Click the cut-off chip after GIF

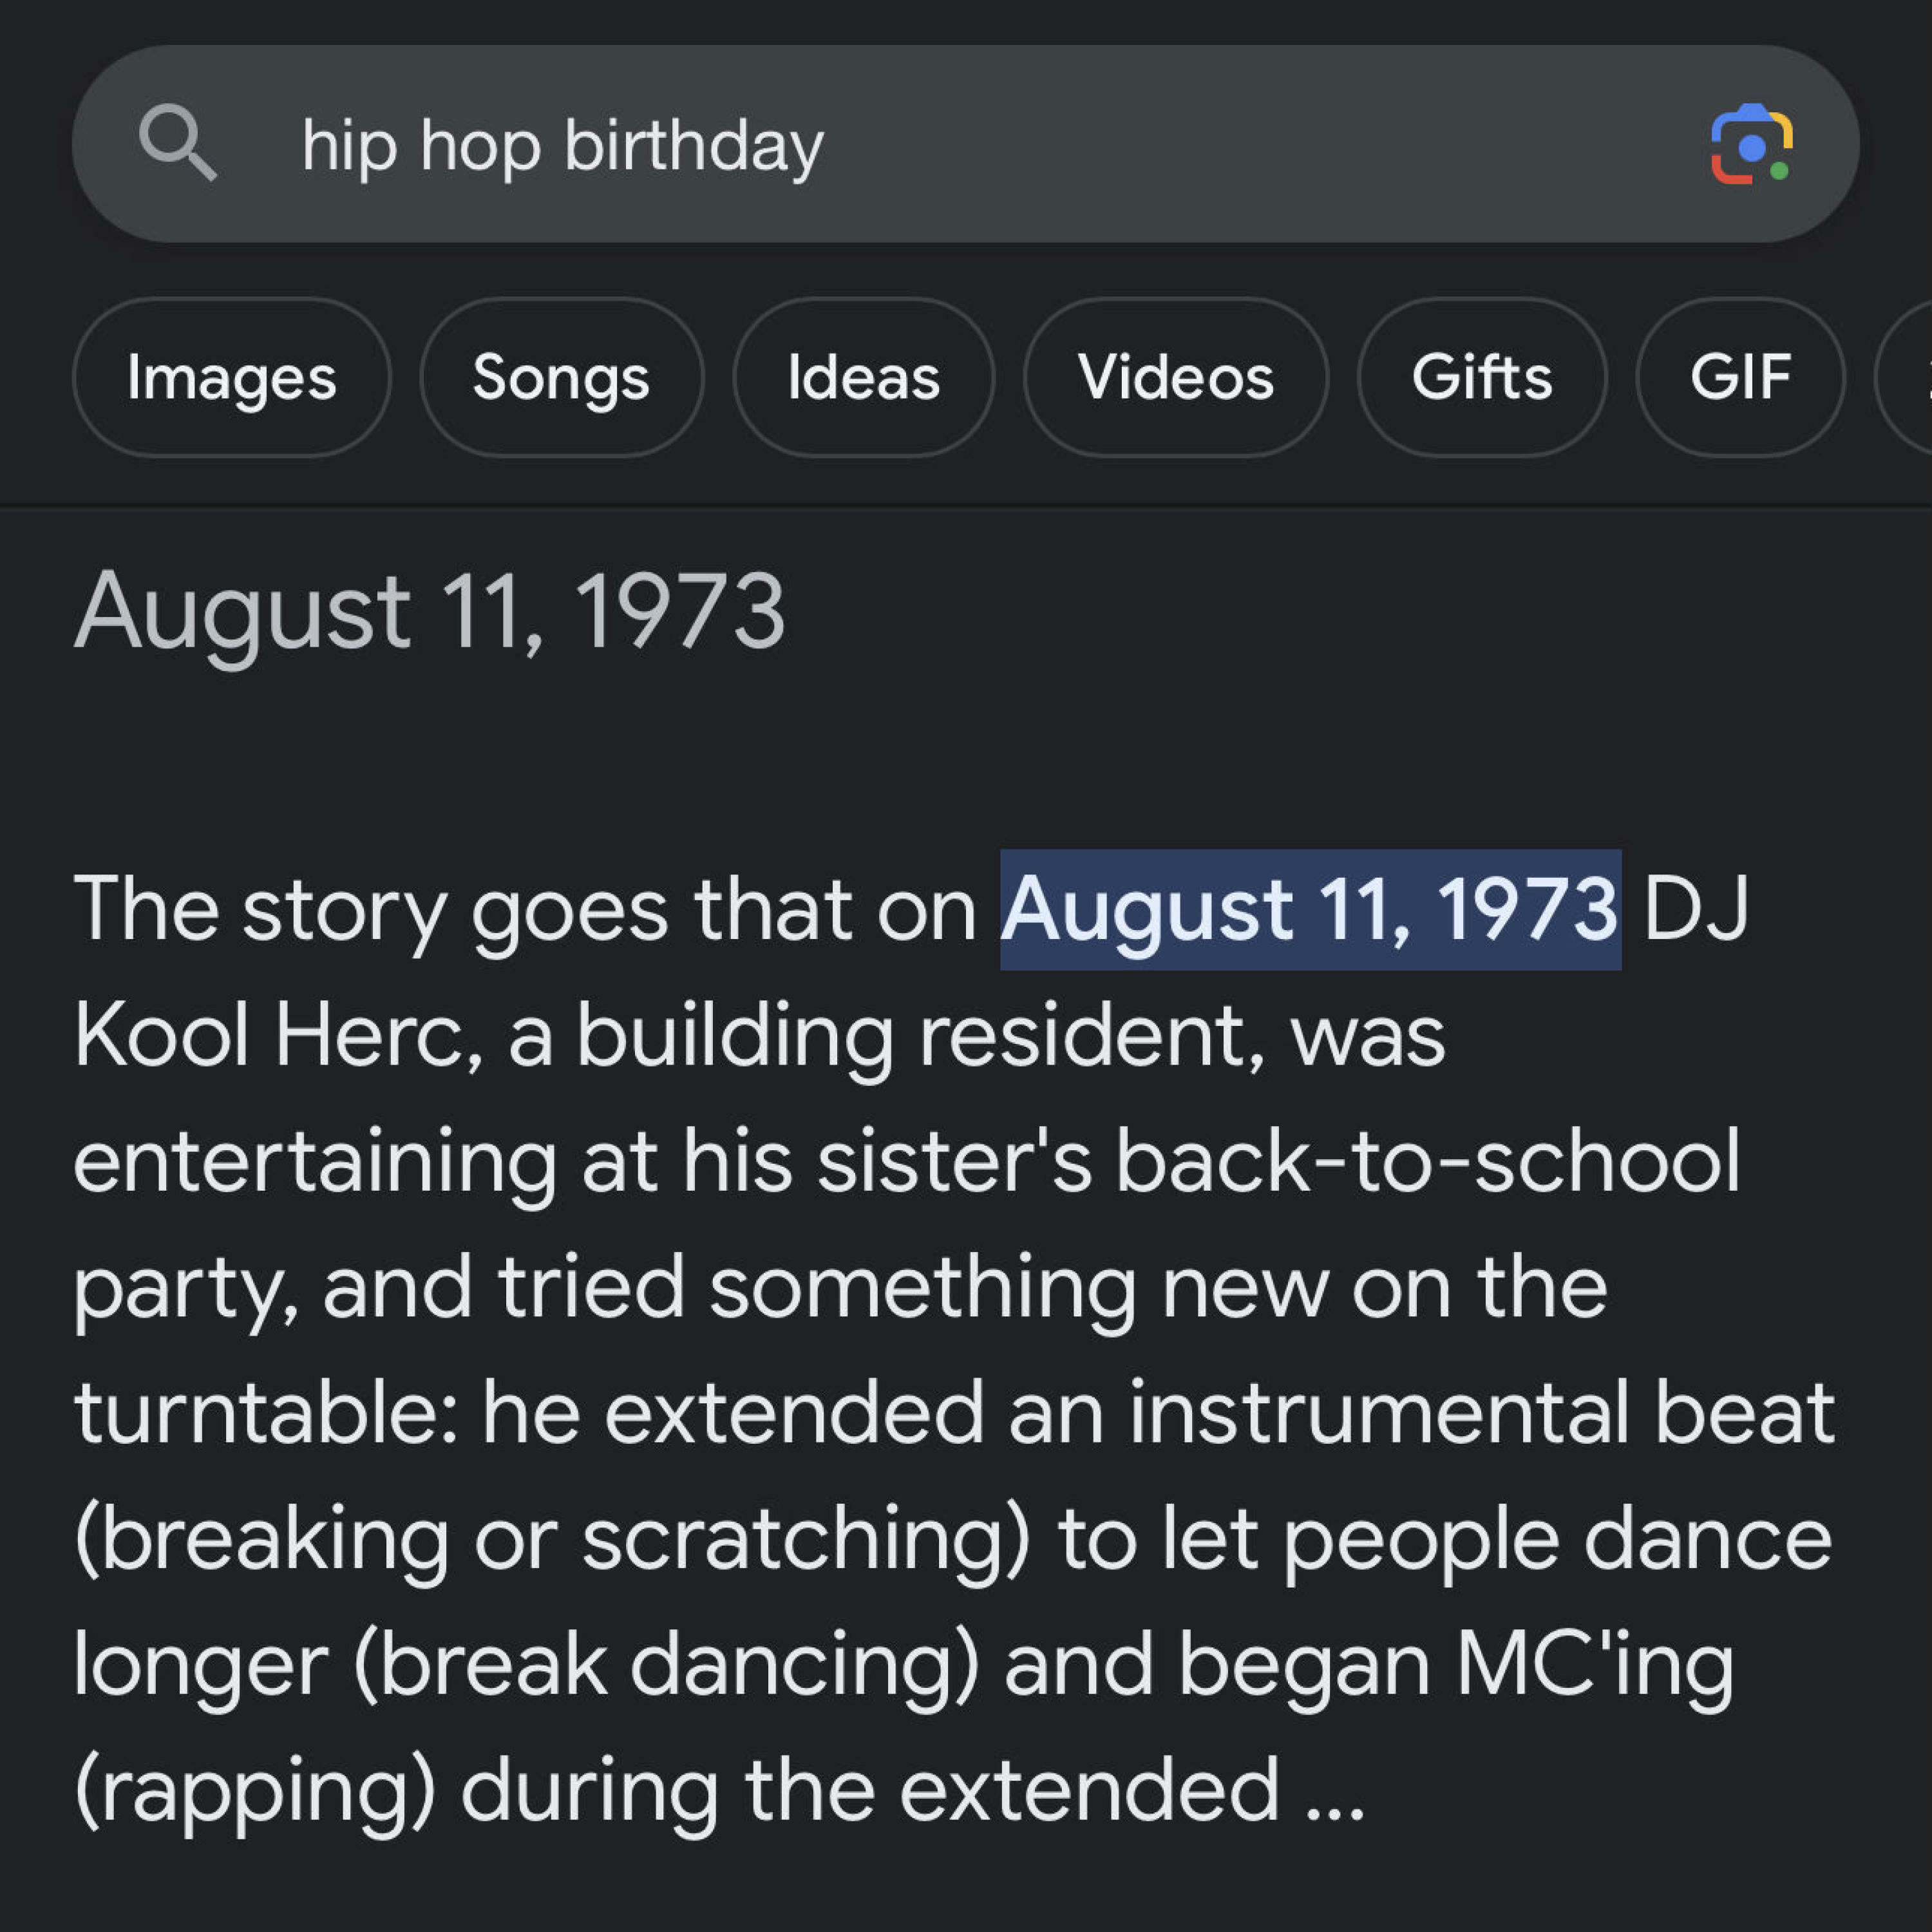click(x=1910, y=378)
